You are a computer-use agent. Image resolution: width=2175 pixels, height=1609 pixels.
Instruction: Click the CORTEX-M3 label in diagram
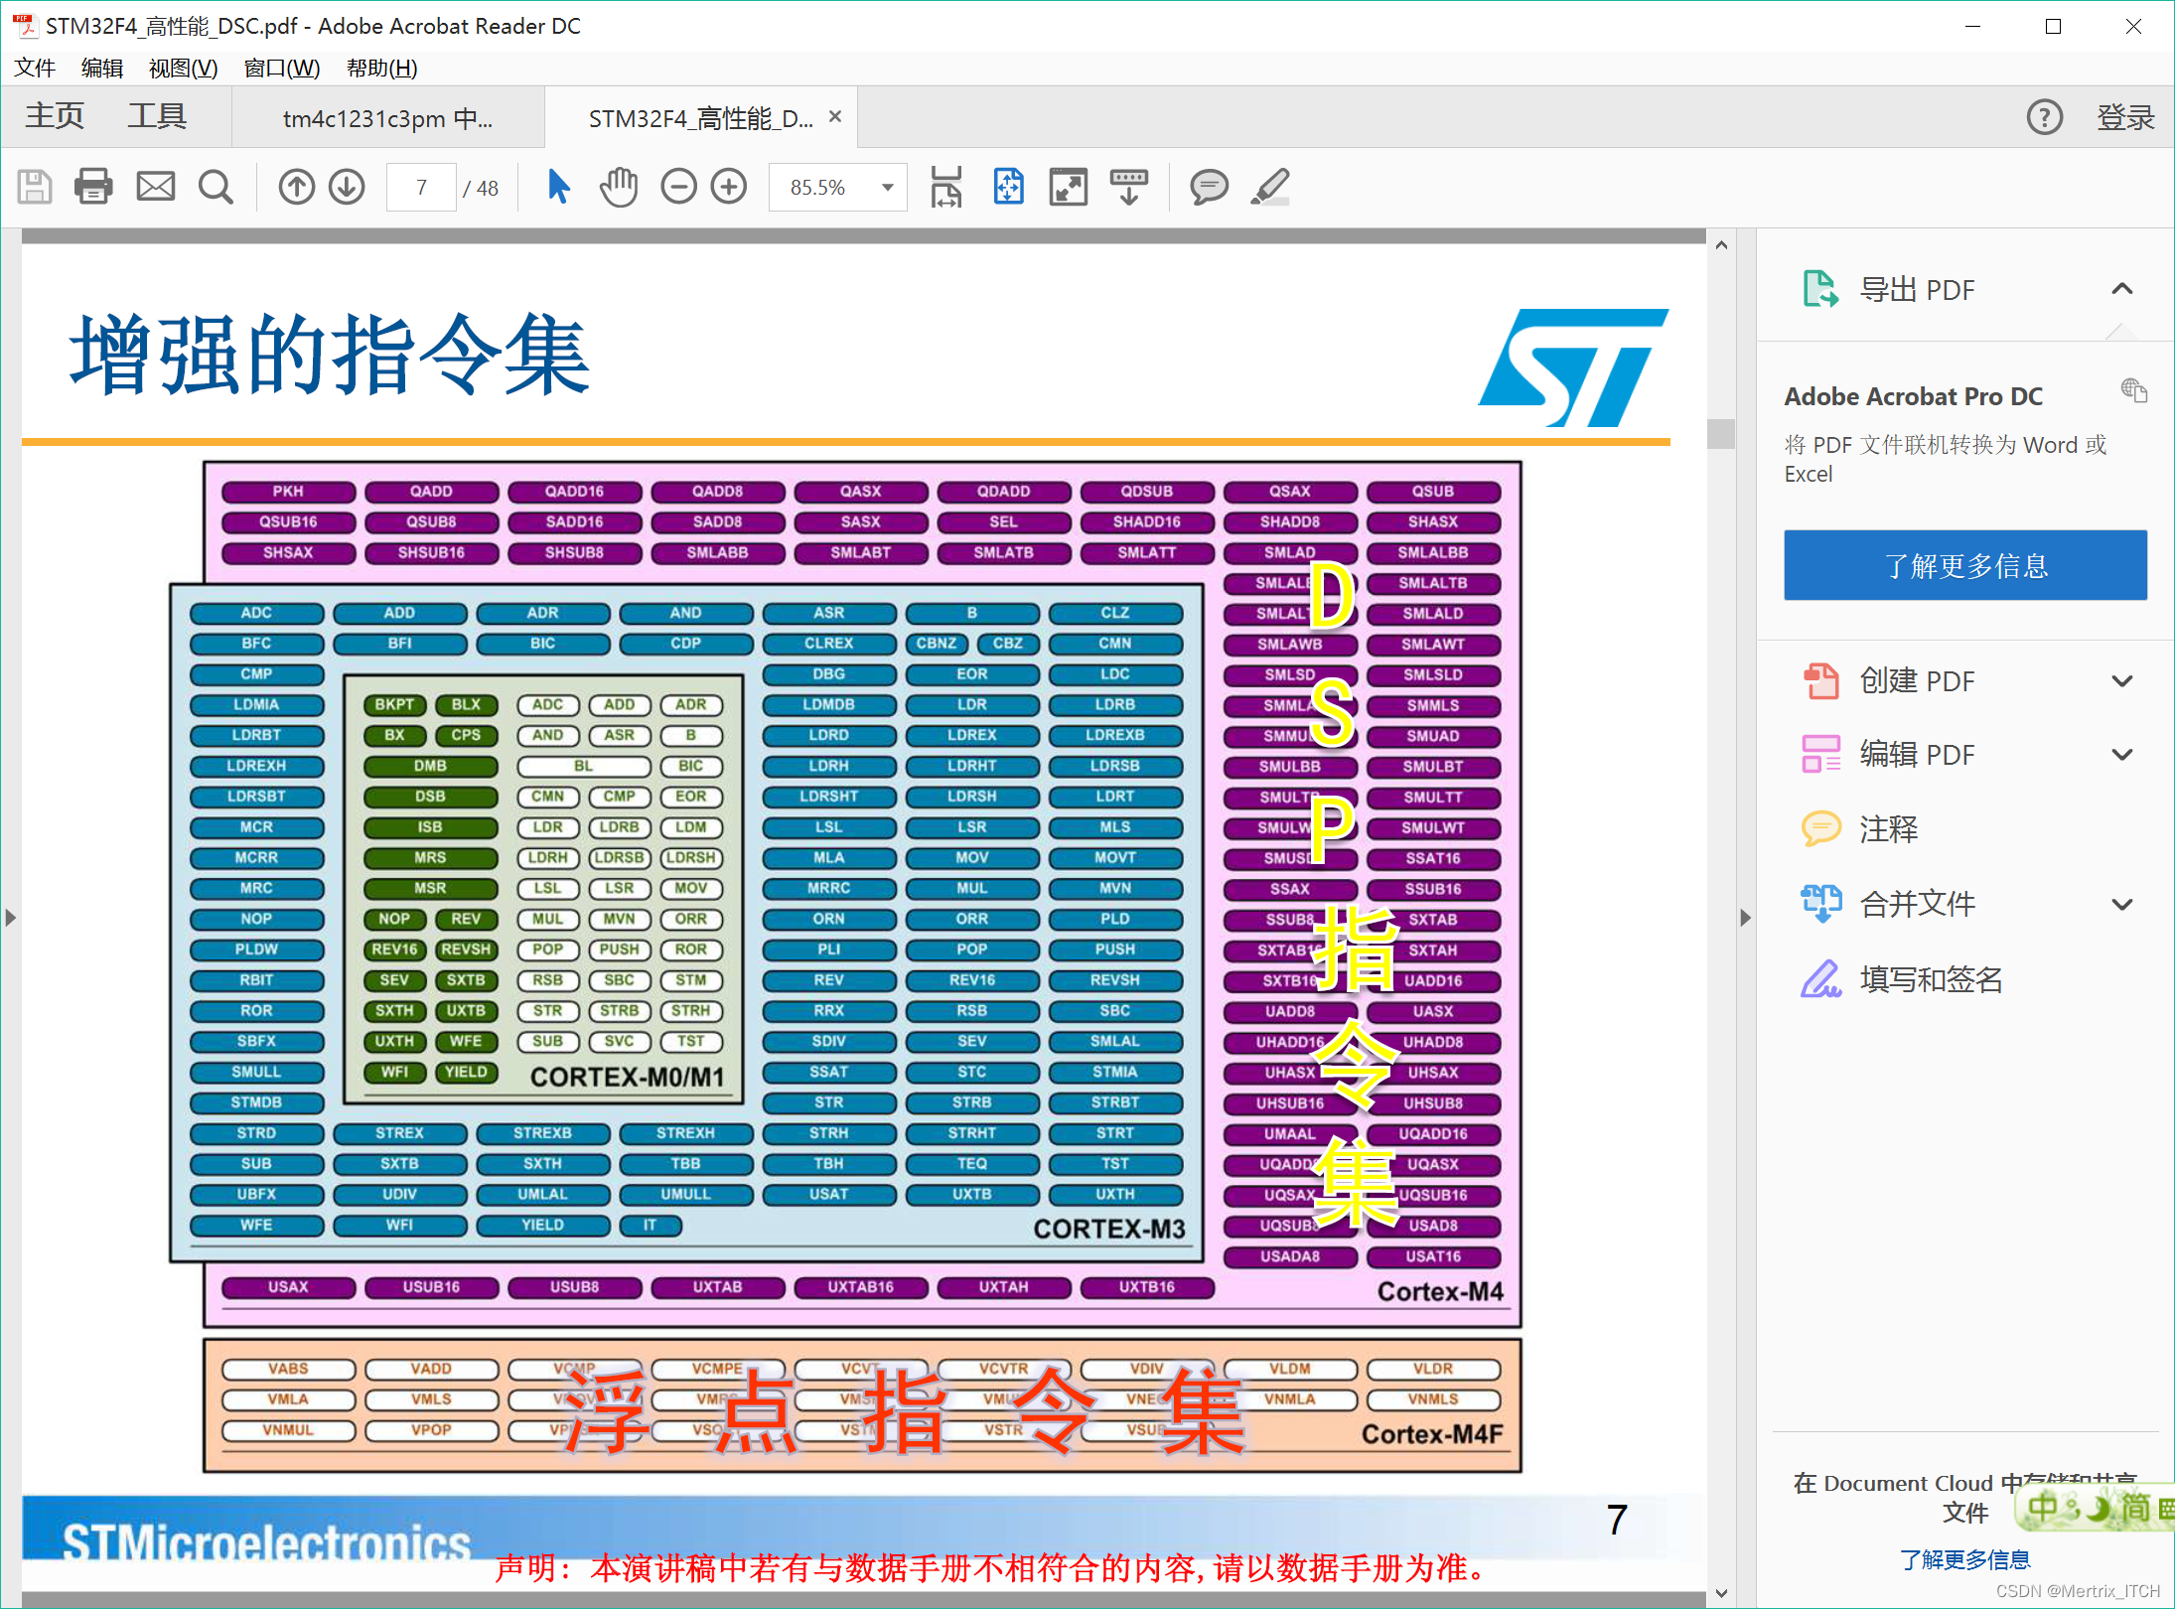[x=1109, y=1229]
